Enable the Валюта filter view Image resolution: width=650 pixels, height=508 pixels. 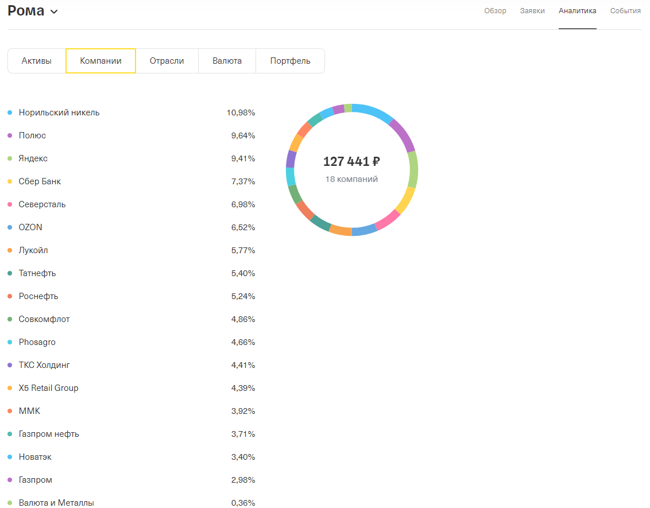(x=227, y=60)
